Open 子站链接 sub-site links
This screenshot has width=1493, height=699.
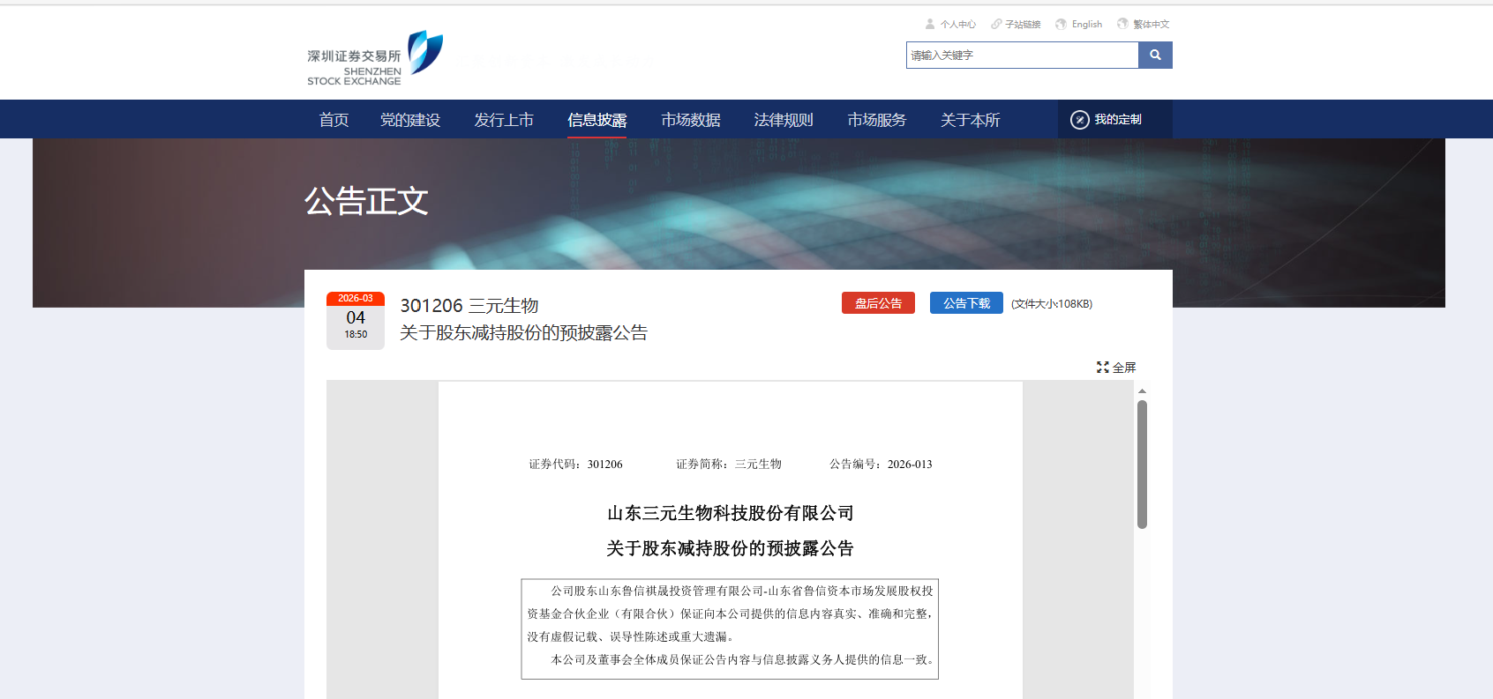pos(1016,25)
